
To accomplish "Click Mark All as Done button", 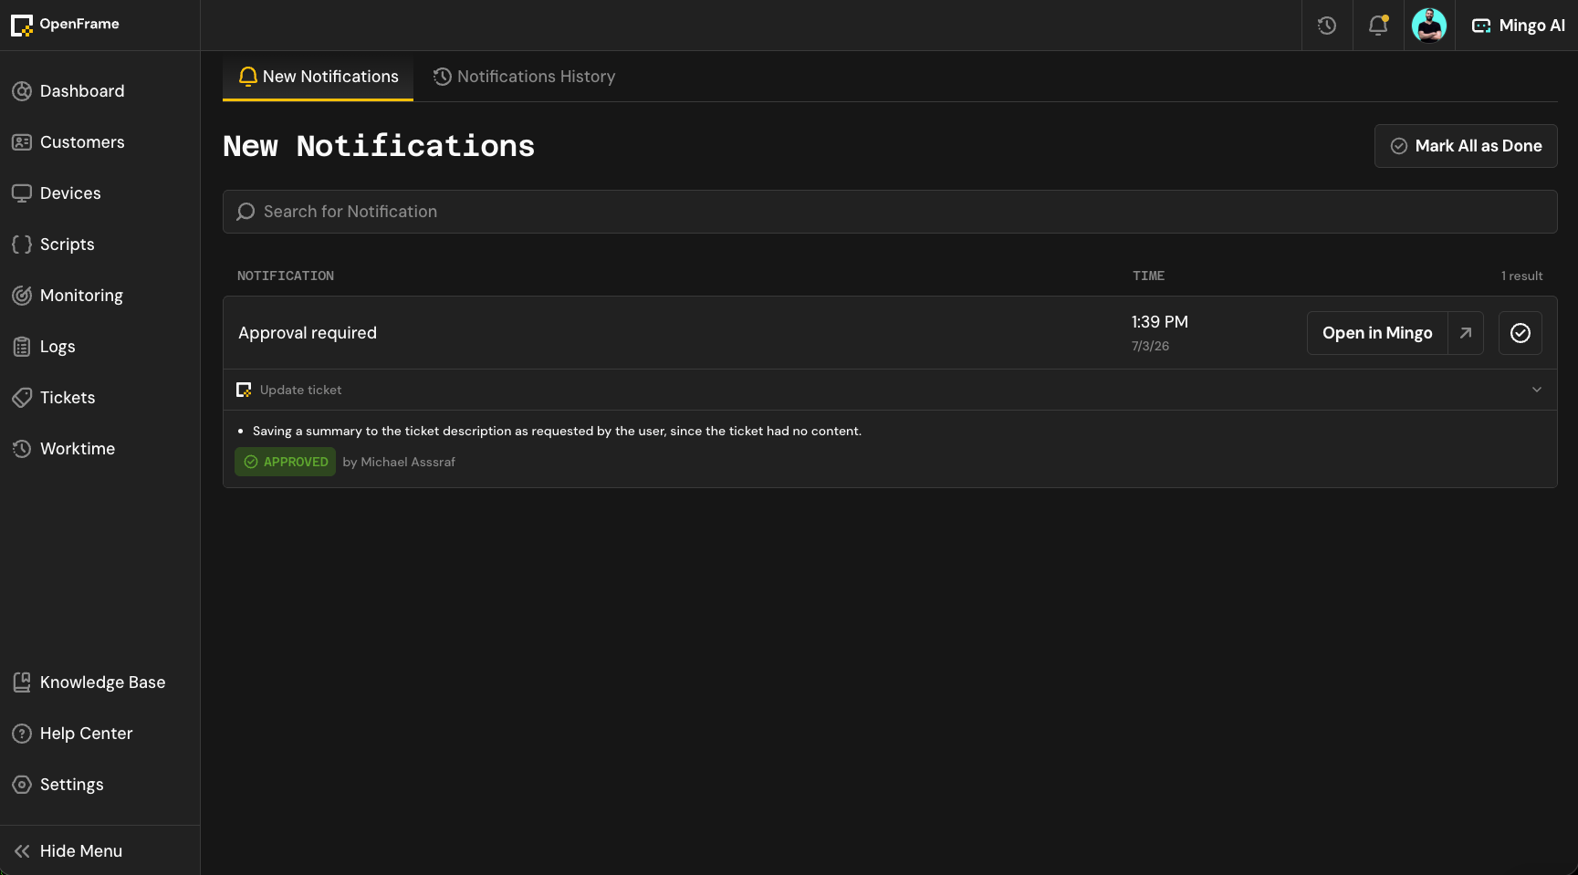I will point(1466,146).
